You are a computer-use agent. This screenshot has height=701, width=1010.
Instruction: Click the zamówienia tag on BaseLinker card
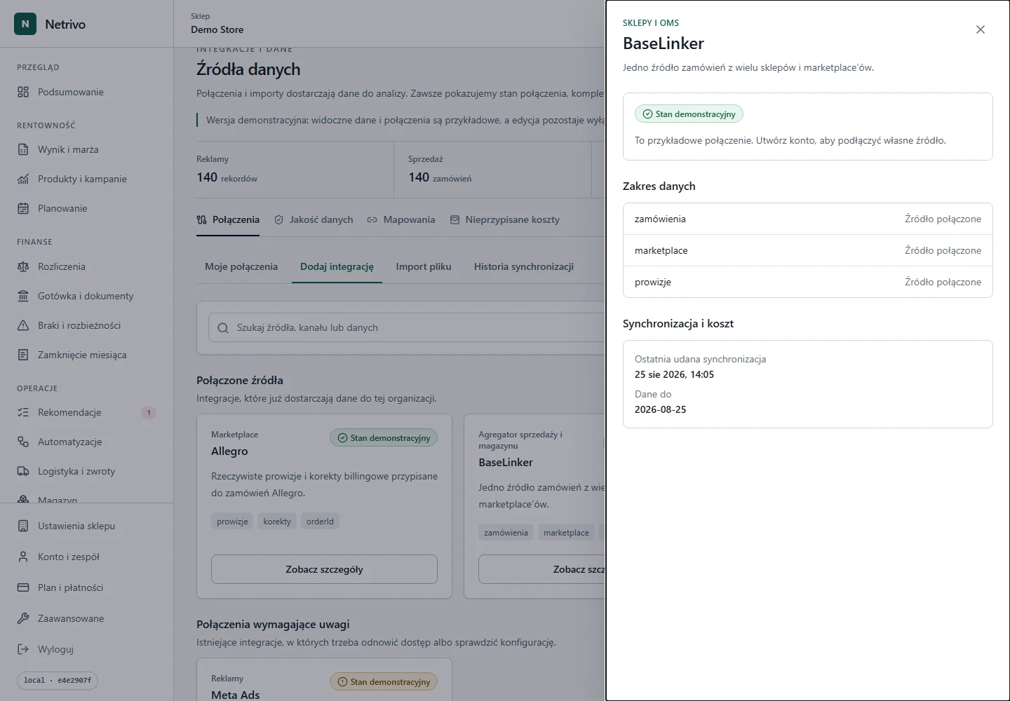click(506, 533)
